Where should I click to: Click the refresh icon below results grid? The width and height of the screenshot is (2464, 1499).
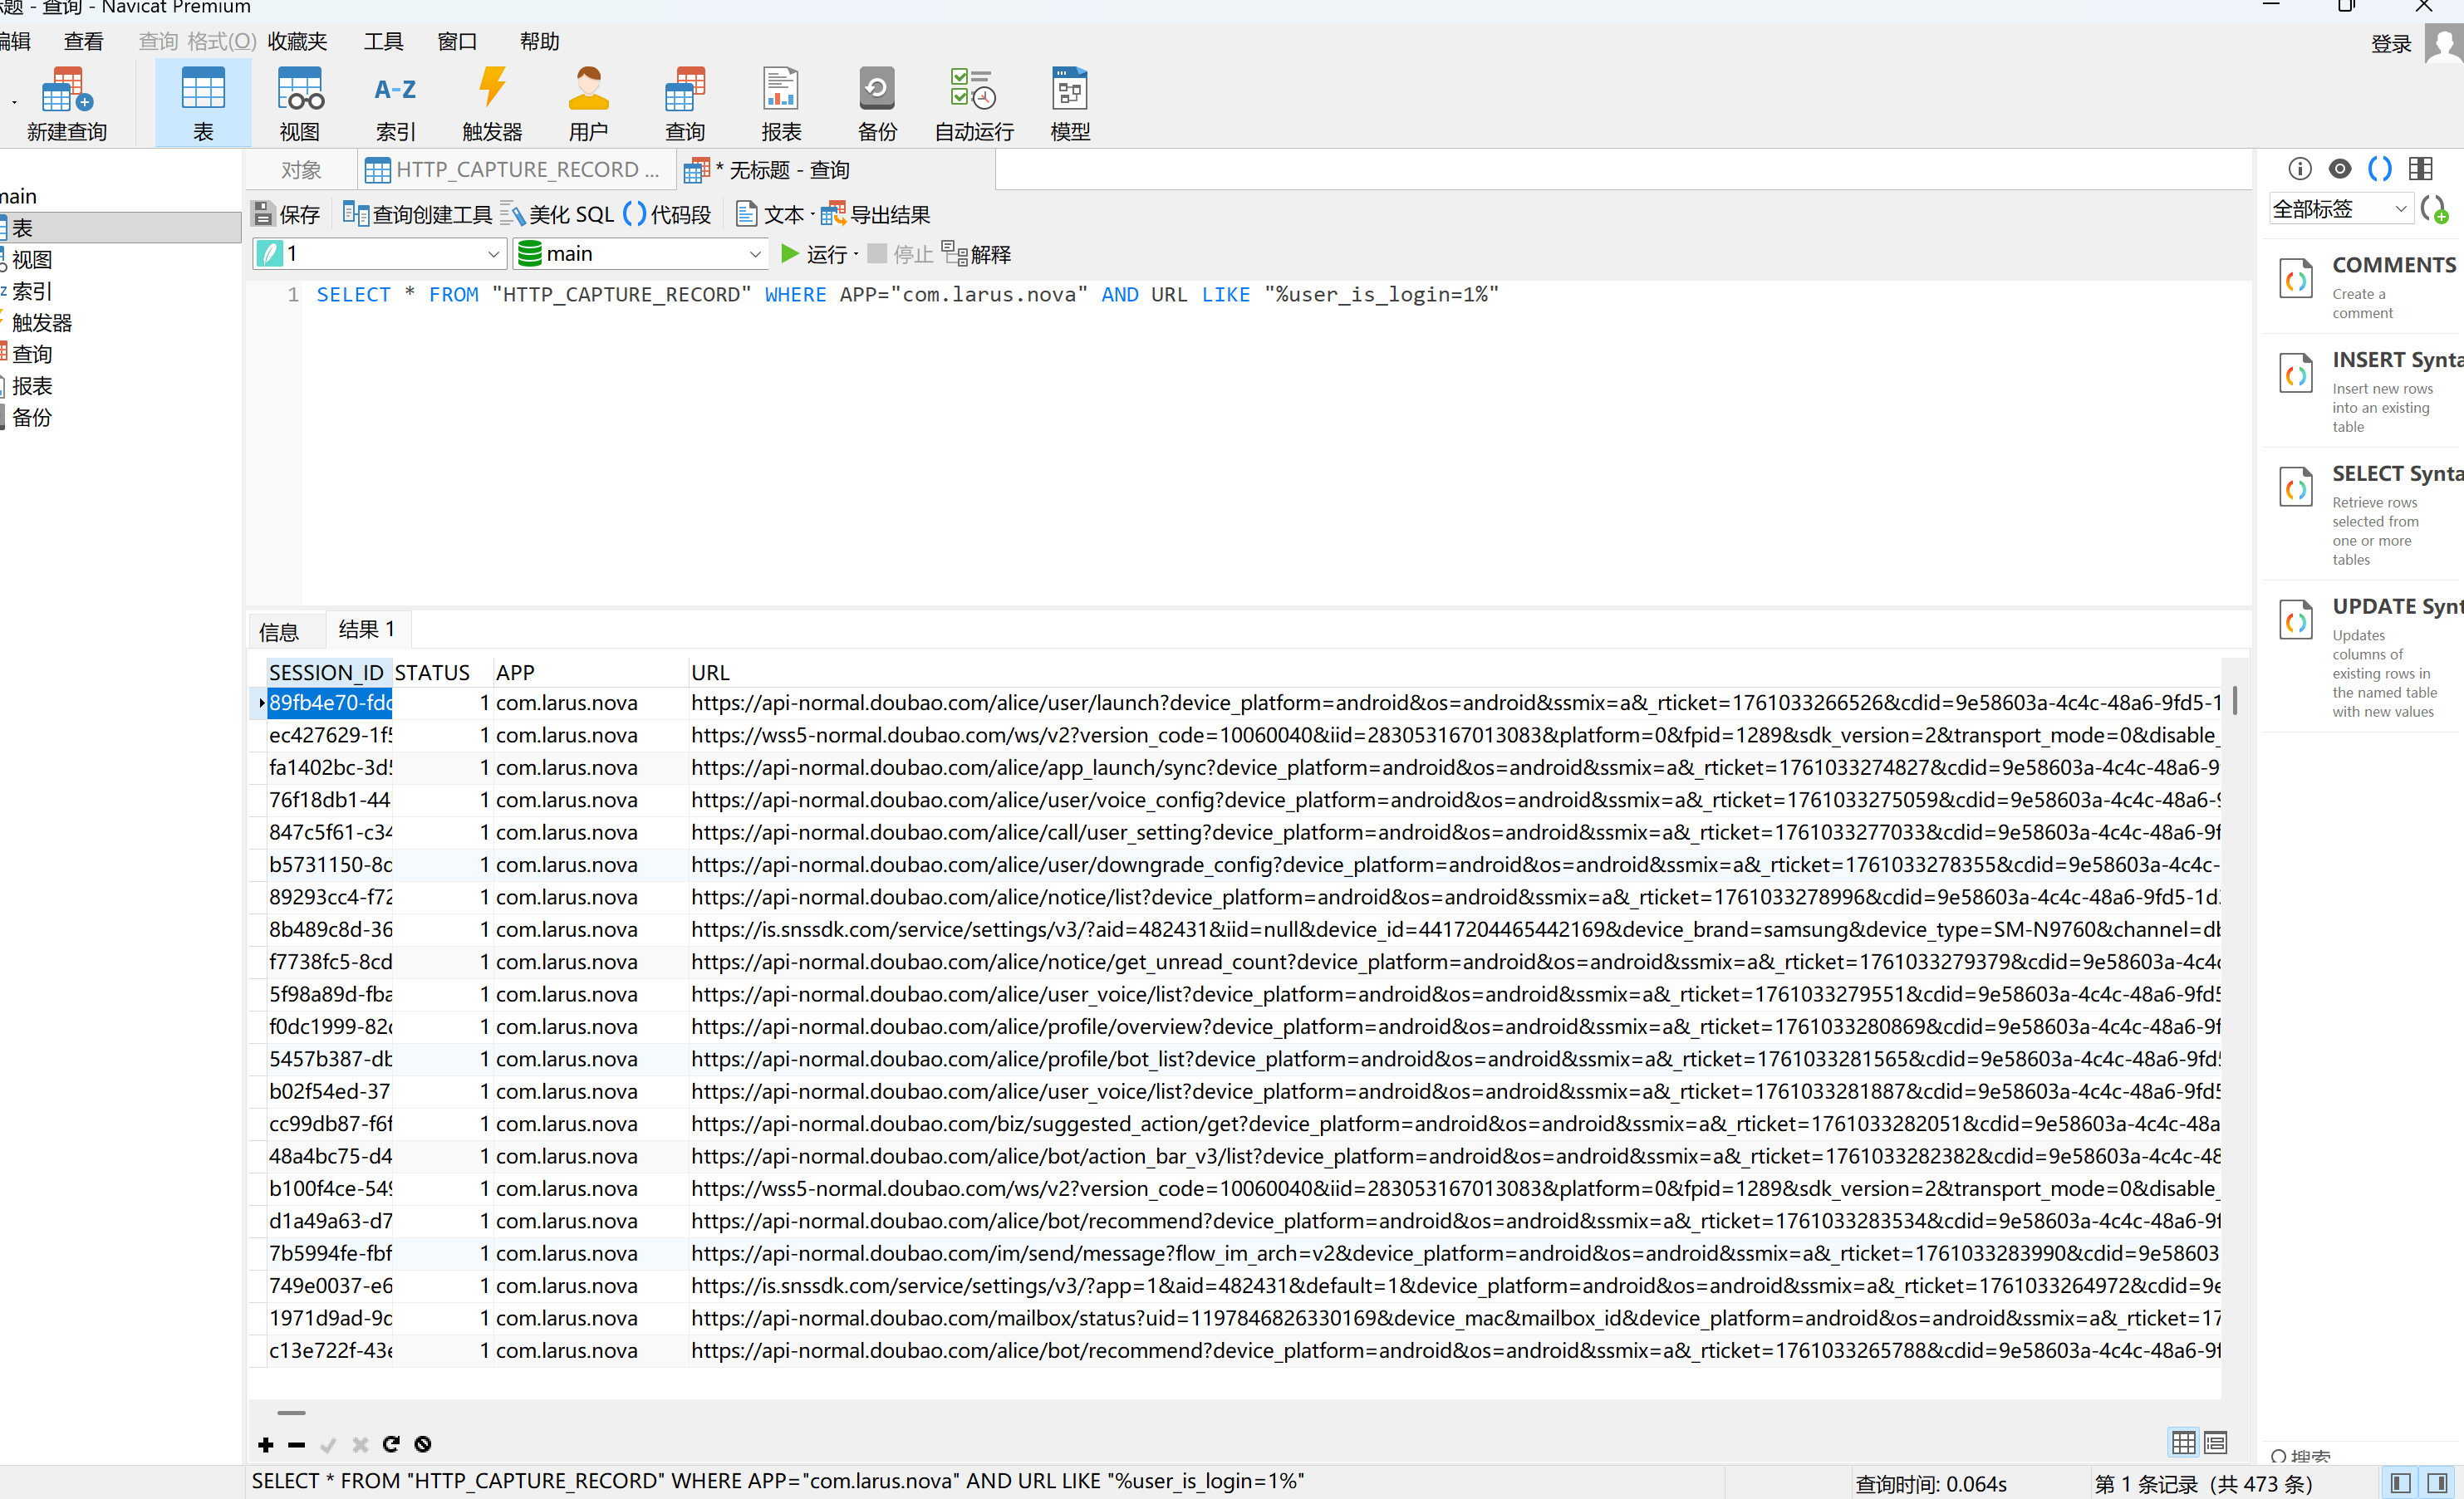pos(391,1444)
